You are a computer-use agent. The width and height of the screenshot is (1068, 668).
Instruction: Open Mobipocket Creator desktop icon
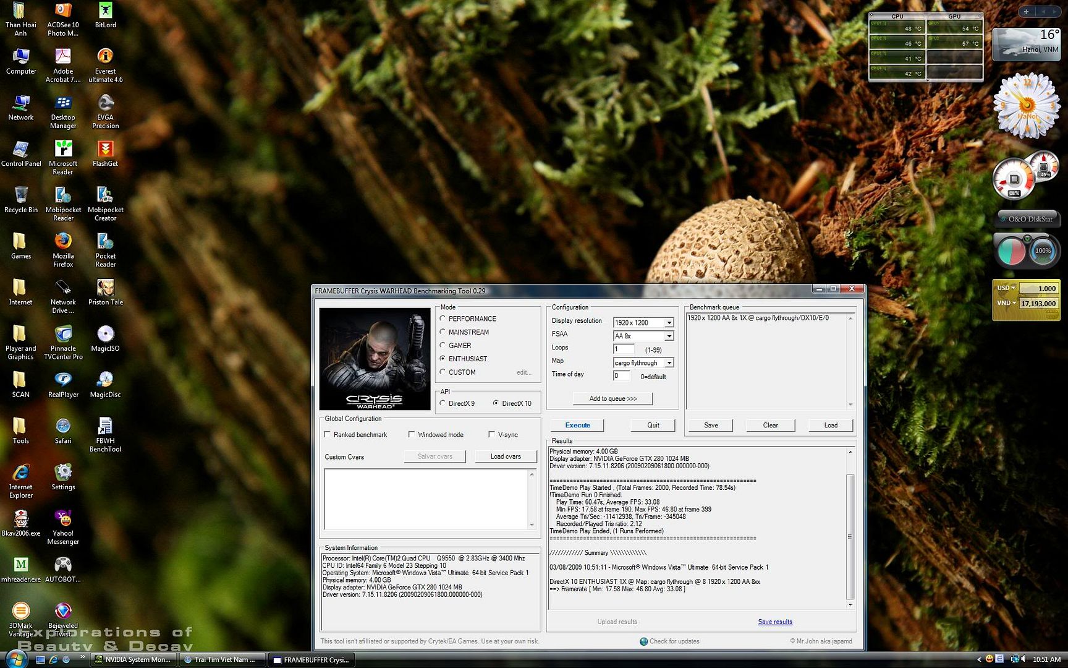[106, 204]
